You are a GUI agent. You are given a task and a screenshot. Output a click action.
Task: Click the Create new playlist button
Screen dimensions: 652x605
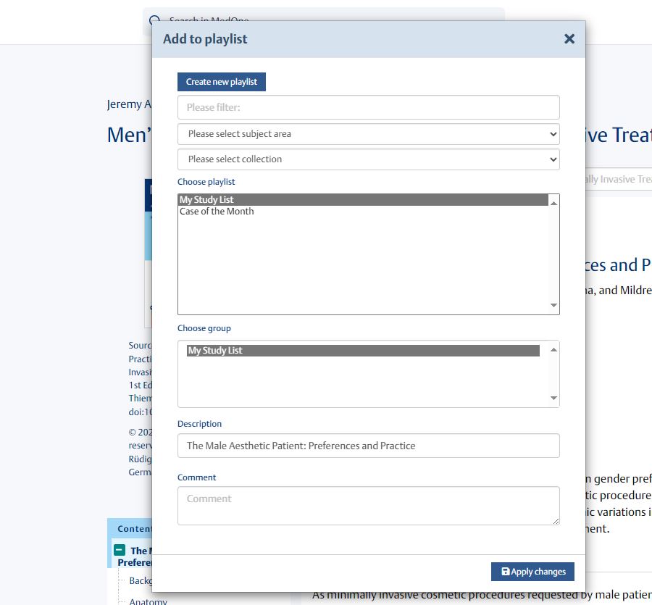222,82
